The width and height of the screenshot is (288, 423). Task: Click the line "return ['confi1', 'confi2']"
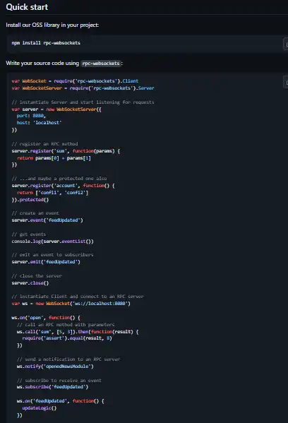point(52,193)
